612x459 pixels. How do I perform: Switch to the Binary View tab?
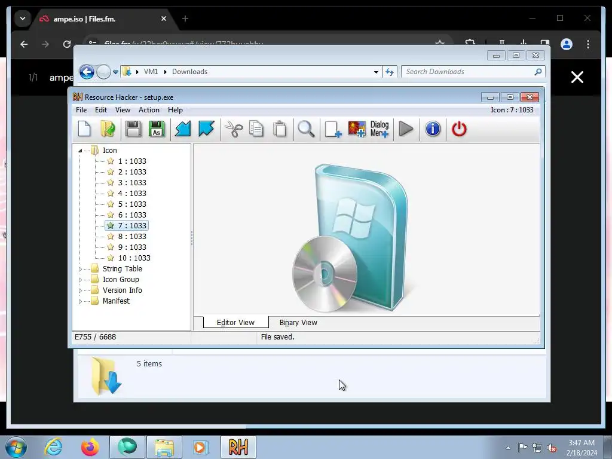click(298, 323)
